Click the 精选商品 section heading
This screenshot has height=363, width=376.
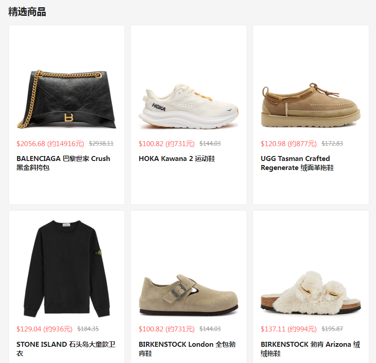27,12
